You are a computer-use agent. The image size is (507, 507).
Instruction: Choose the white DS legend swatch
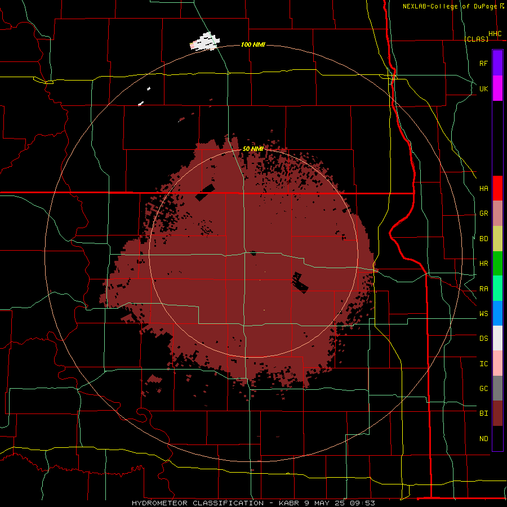(x=497, y=338)
